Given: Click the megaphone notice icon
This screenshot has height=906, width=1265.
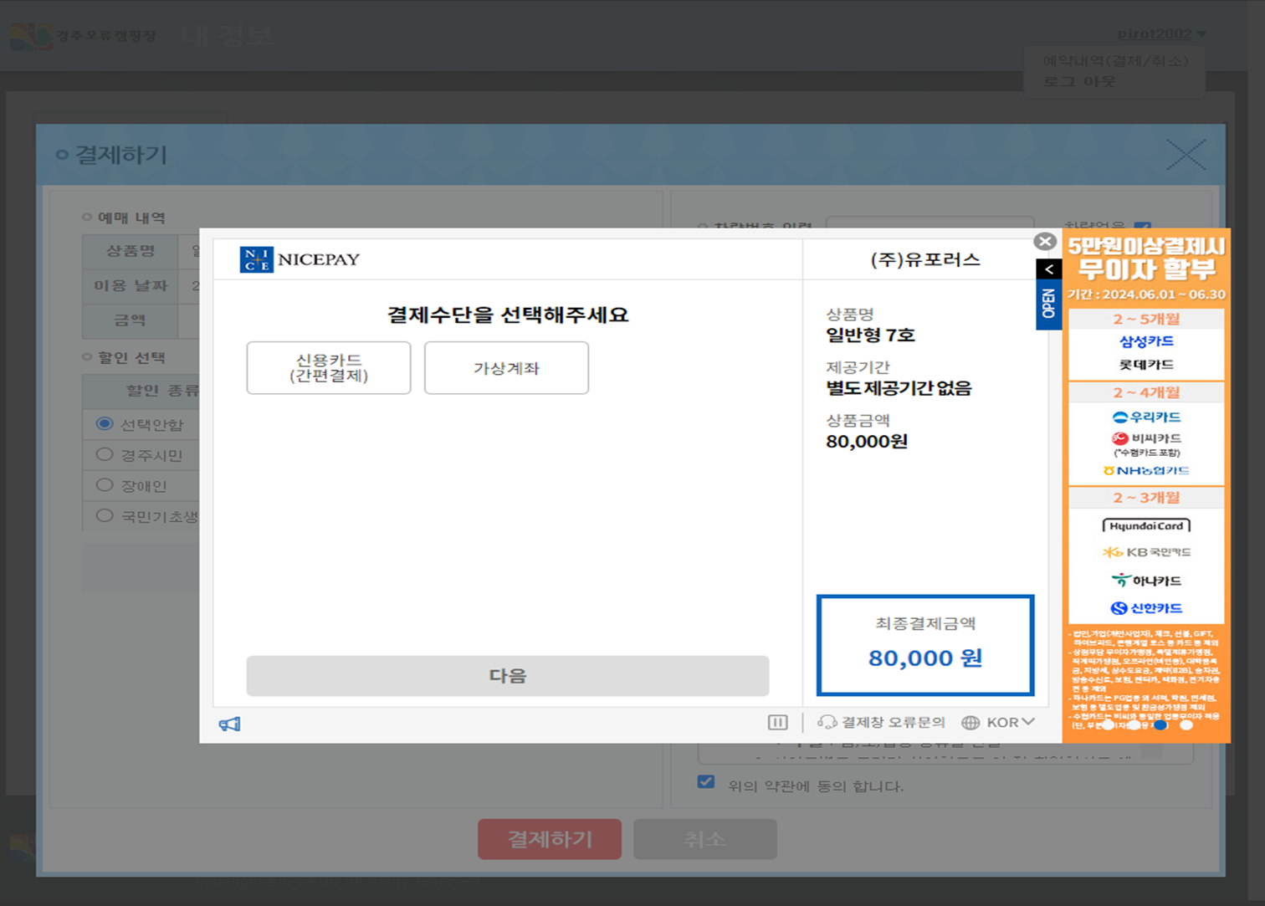Looking at the screenshot, I should 229,724.
